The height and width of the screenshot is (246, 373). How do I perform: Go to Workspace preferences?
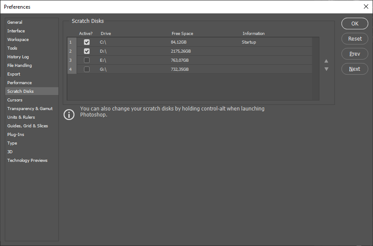[32, 40]
